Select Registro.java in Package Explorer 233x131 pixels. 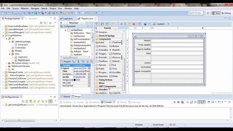click(x=24, y=60)
